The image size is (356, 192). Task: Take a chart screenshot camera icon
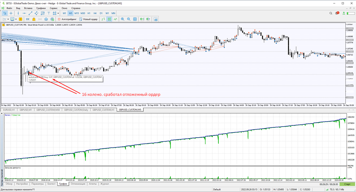tap(156, 19)
